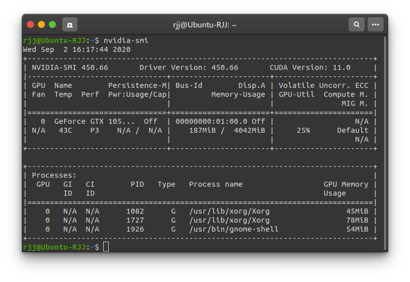This screenshot has height=282, width=410.
Task: Click the Volatile Uncorr. ECC header
Action: point(323,85)
